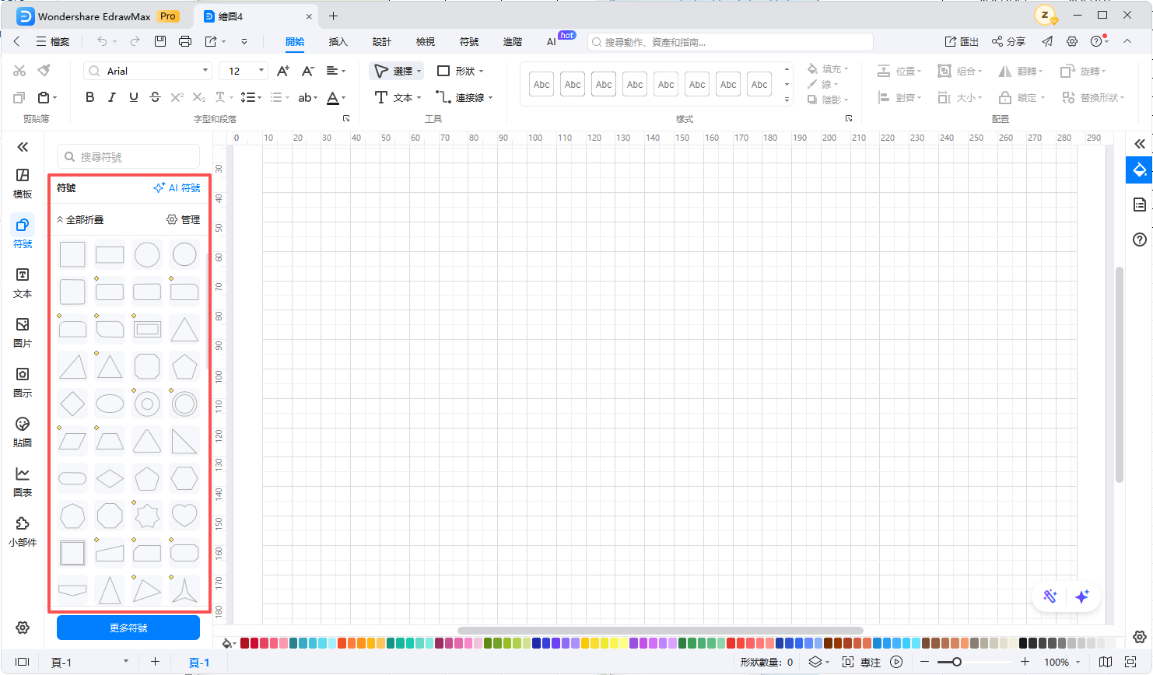The width and height of the screenshot is (1153, 675).
Task: Collapse all symbols with 全部折疊
Action: tap(80, 220)
